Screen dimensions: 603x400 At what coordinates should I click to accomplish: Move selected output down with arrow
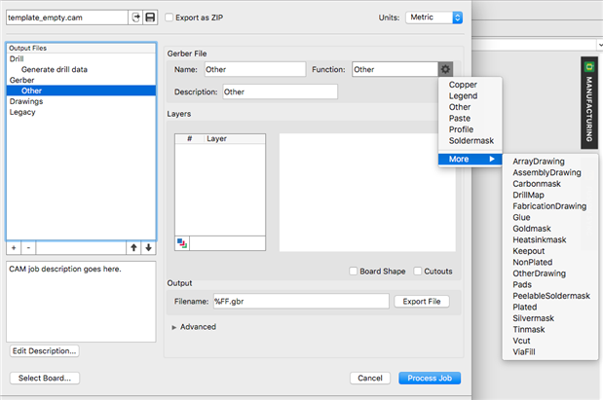click(148, 247)
